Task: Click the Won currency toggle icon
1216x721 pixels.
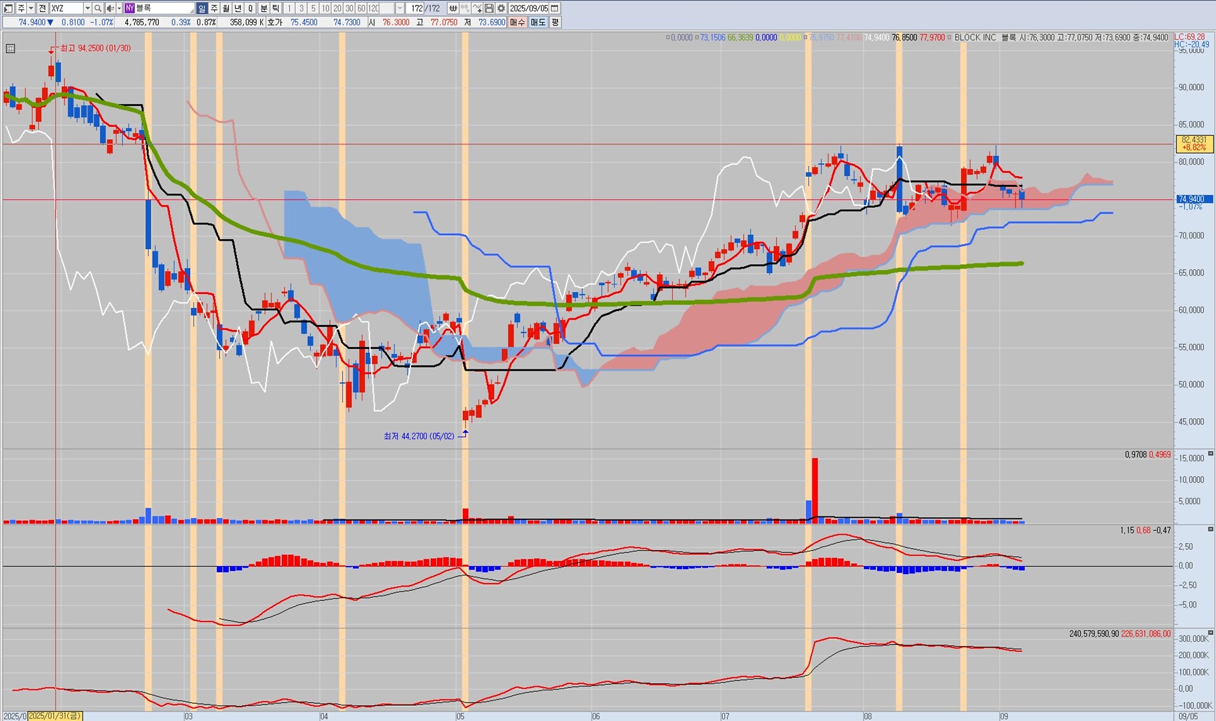Action: pos(453,8)
